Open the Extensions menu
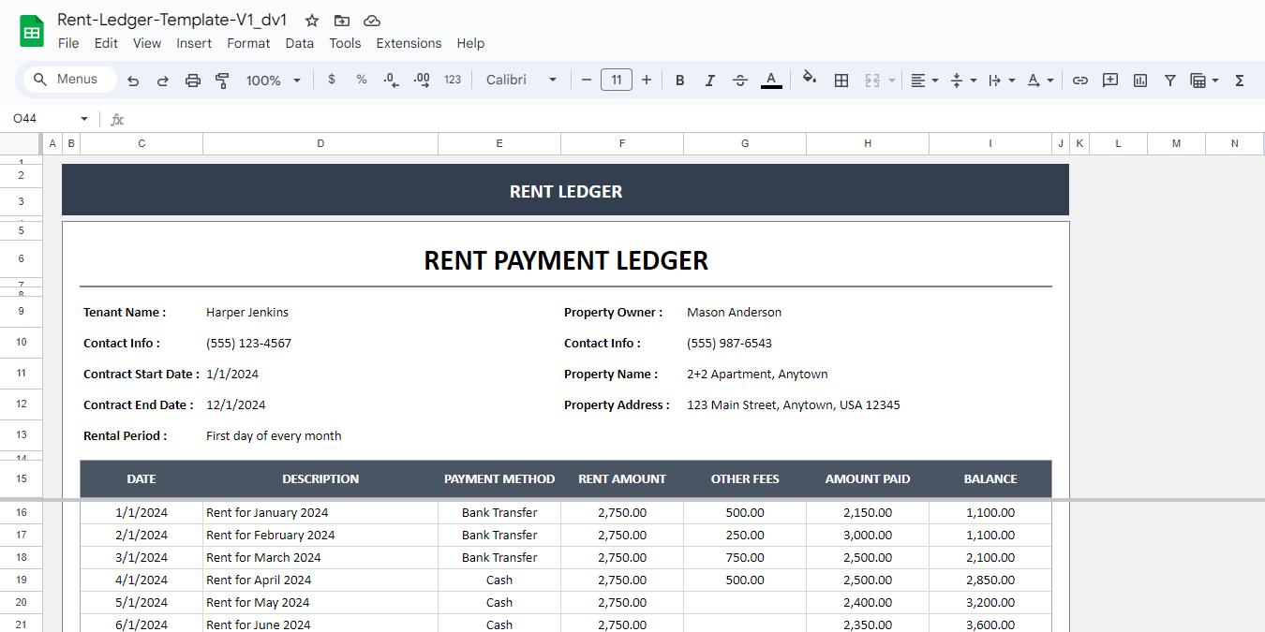 pos(409,43)
